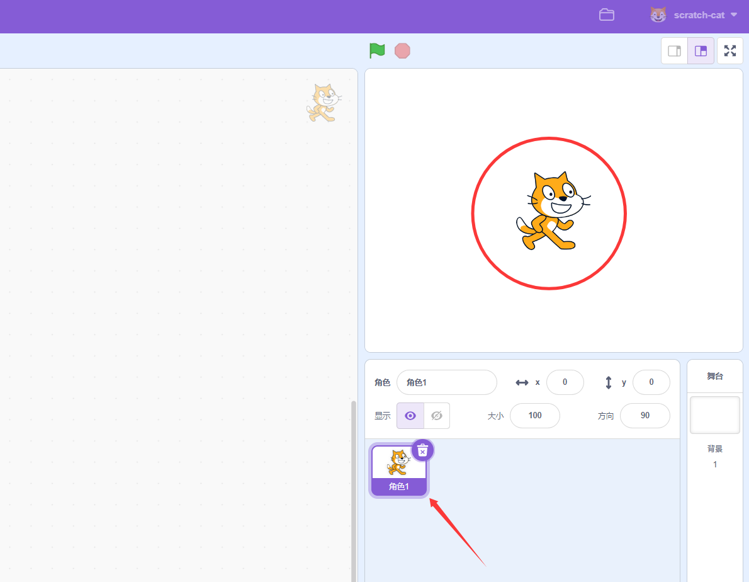Open the file folder icon in top bar
The image size is (749, 582).
coord(606,14)
